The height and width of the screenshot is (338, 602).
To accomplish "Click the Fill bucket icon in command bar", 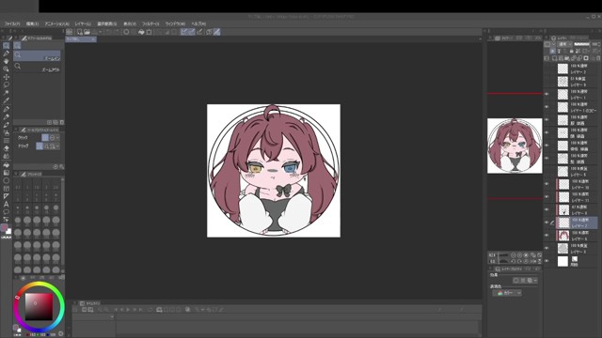I will [x=141, y=32].
